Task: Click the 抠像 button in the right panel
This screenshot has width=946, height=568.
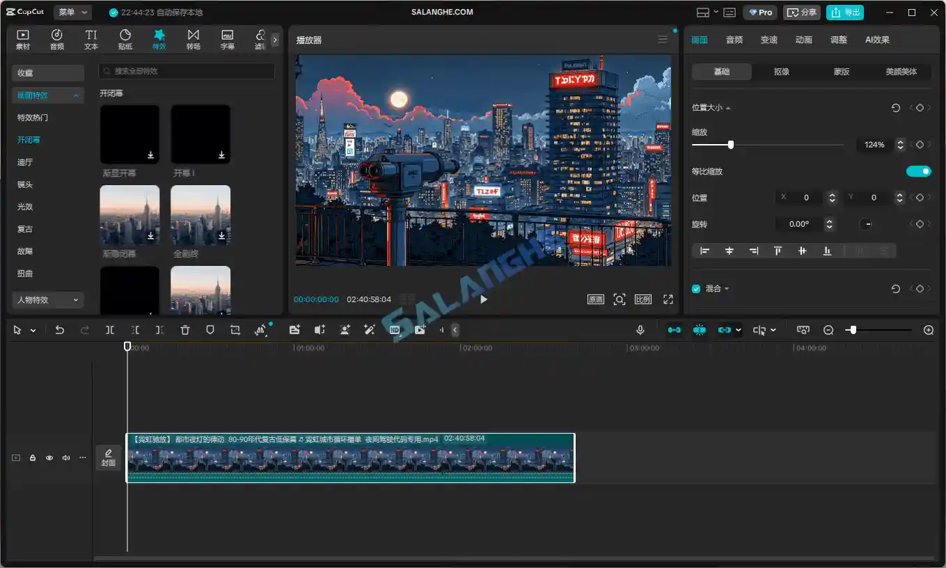Action: coord(781,71)
